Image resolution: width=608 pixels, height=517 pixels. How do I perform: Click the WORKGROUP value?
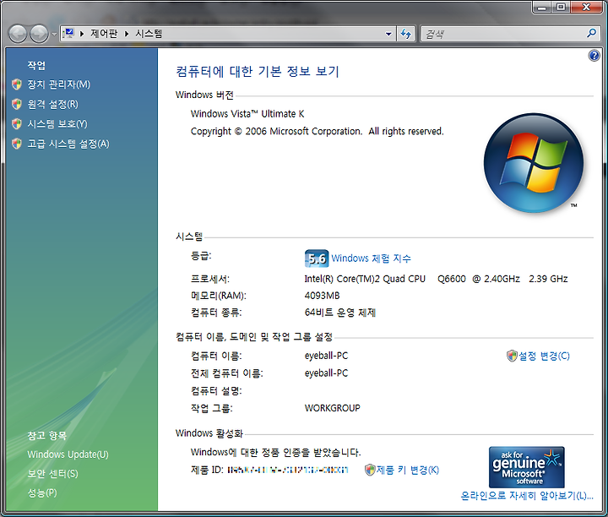click(x=333, y=408)
